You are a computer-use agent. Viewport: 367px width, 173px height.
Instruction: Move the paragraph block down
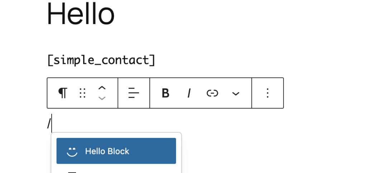click(102, 98)
